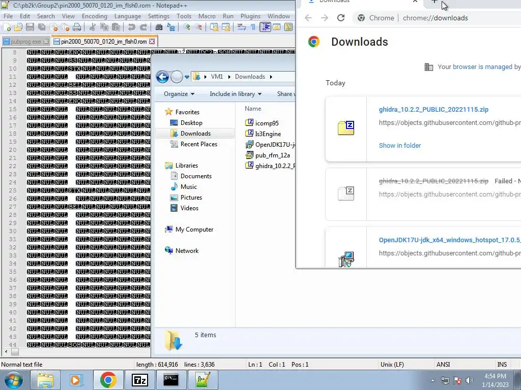Click the chrome://downloads address bar

tap(436, 18)
